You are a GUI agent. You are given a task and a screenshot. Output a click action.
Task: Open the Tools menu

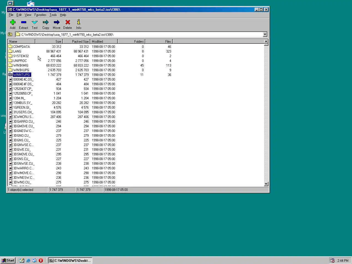pos(53,15)
